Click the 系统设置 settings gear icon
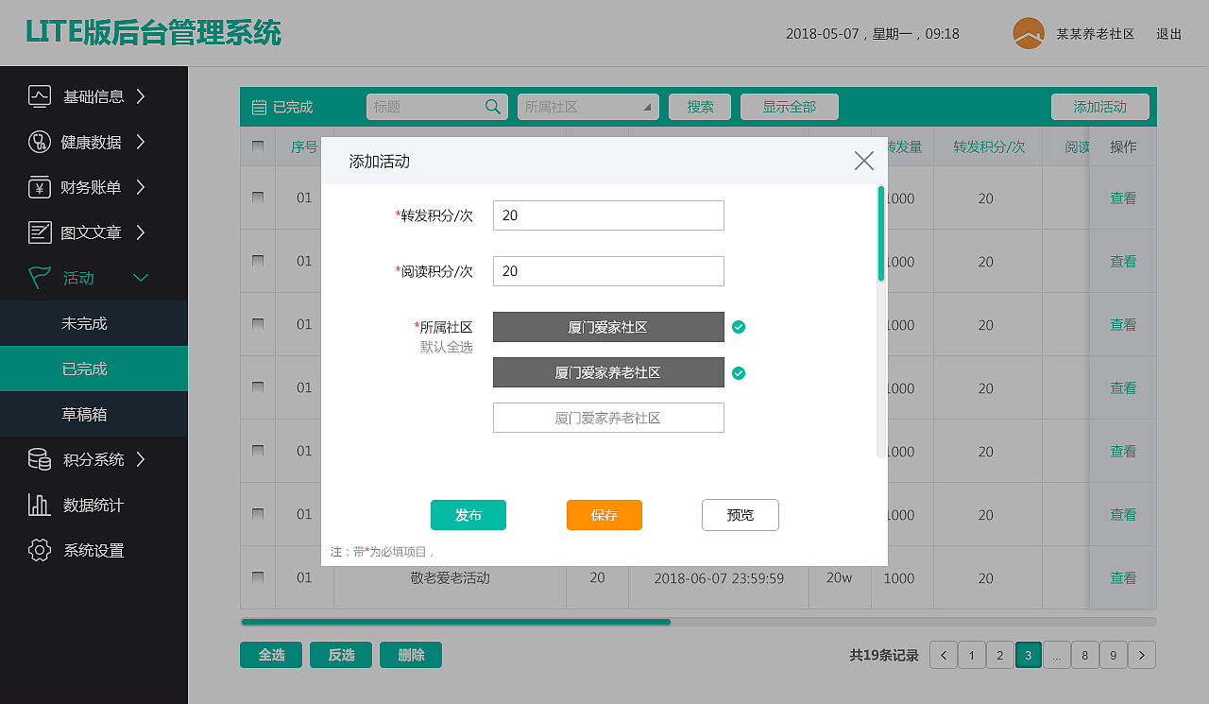This screenshot has height=704, width=1209. tap(38, 550)
